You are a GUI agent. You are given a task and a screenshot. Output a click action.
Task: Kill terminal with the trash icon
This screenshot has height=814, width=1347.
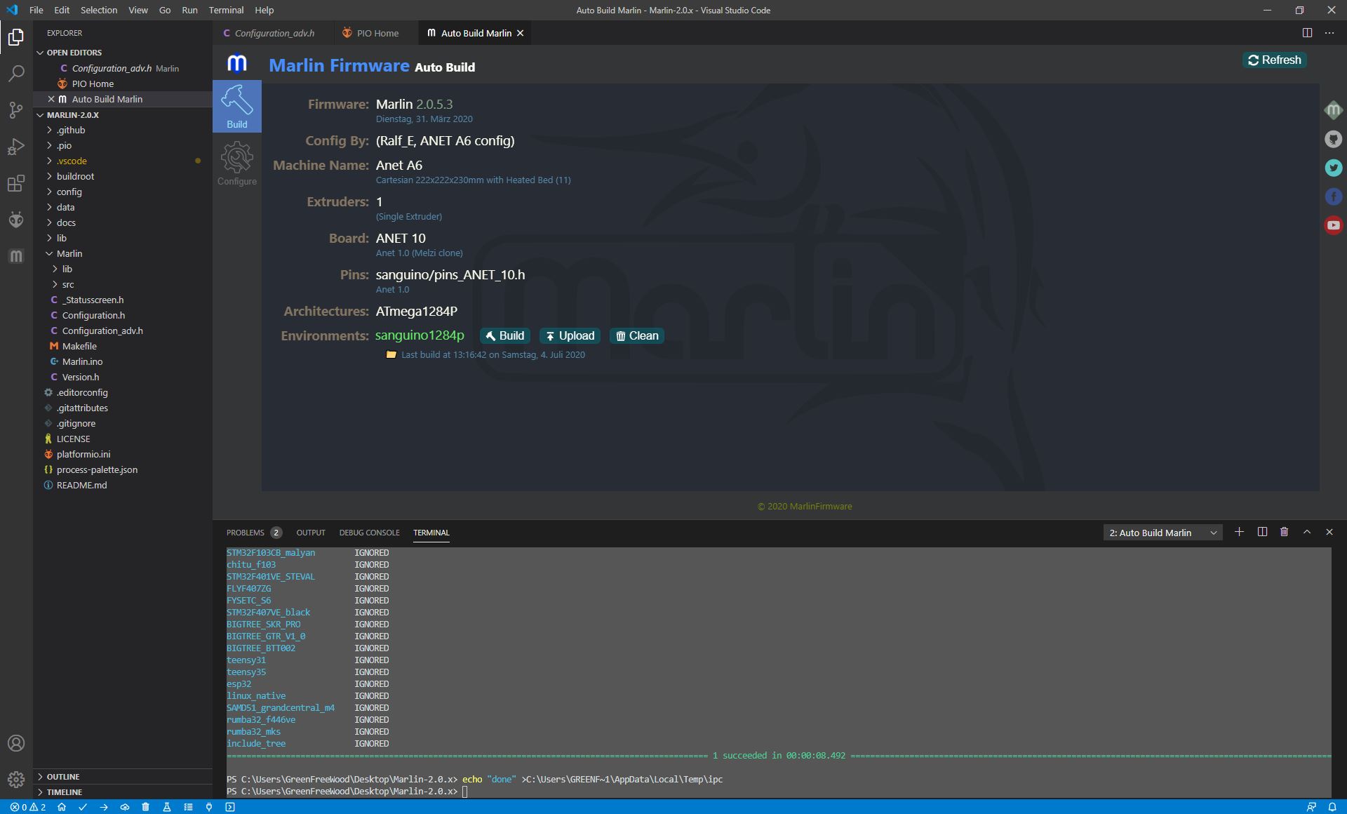coord(1284,532)
